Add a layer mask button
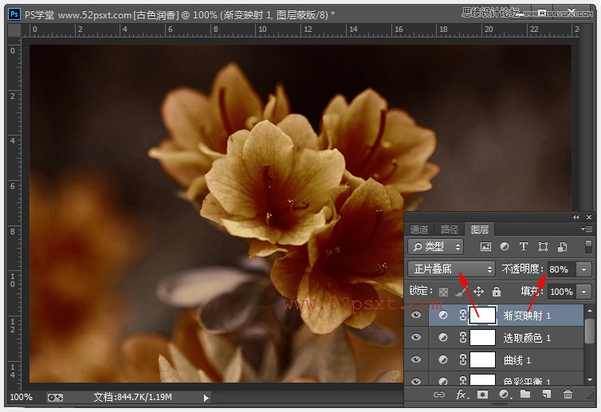The image size is (601, 412). (x=482, y=394)
